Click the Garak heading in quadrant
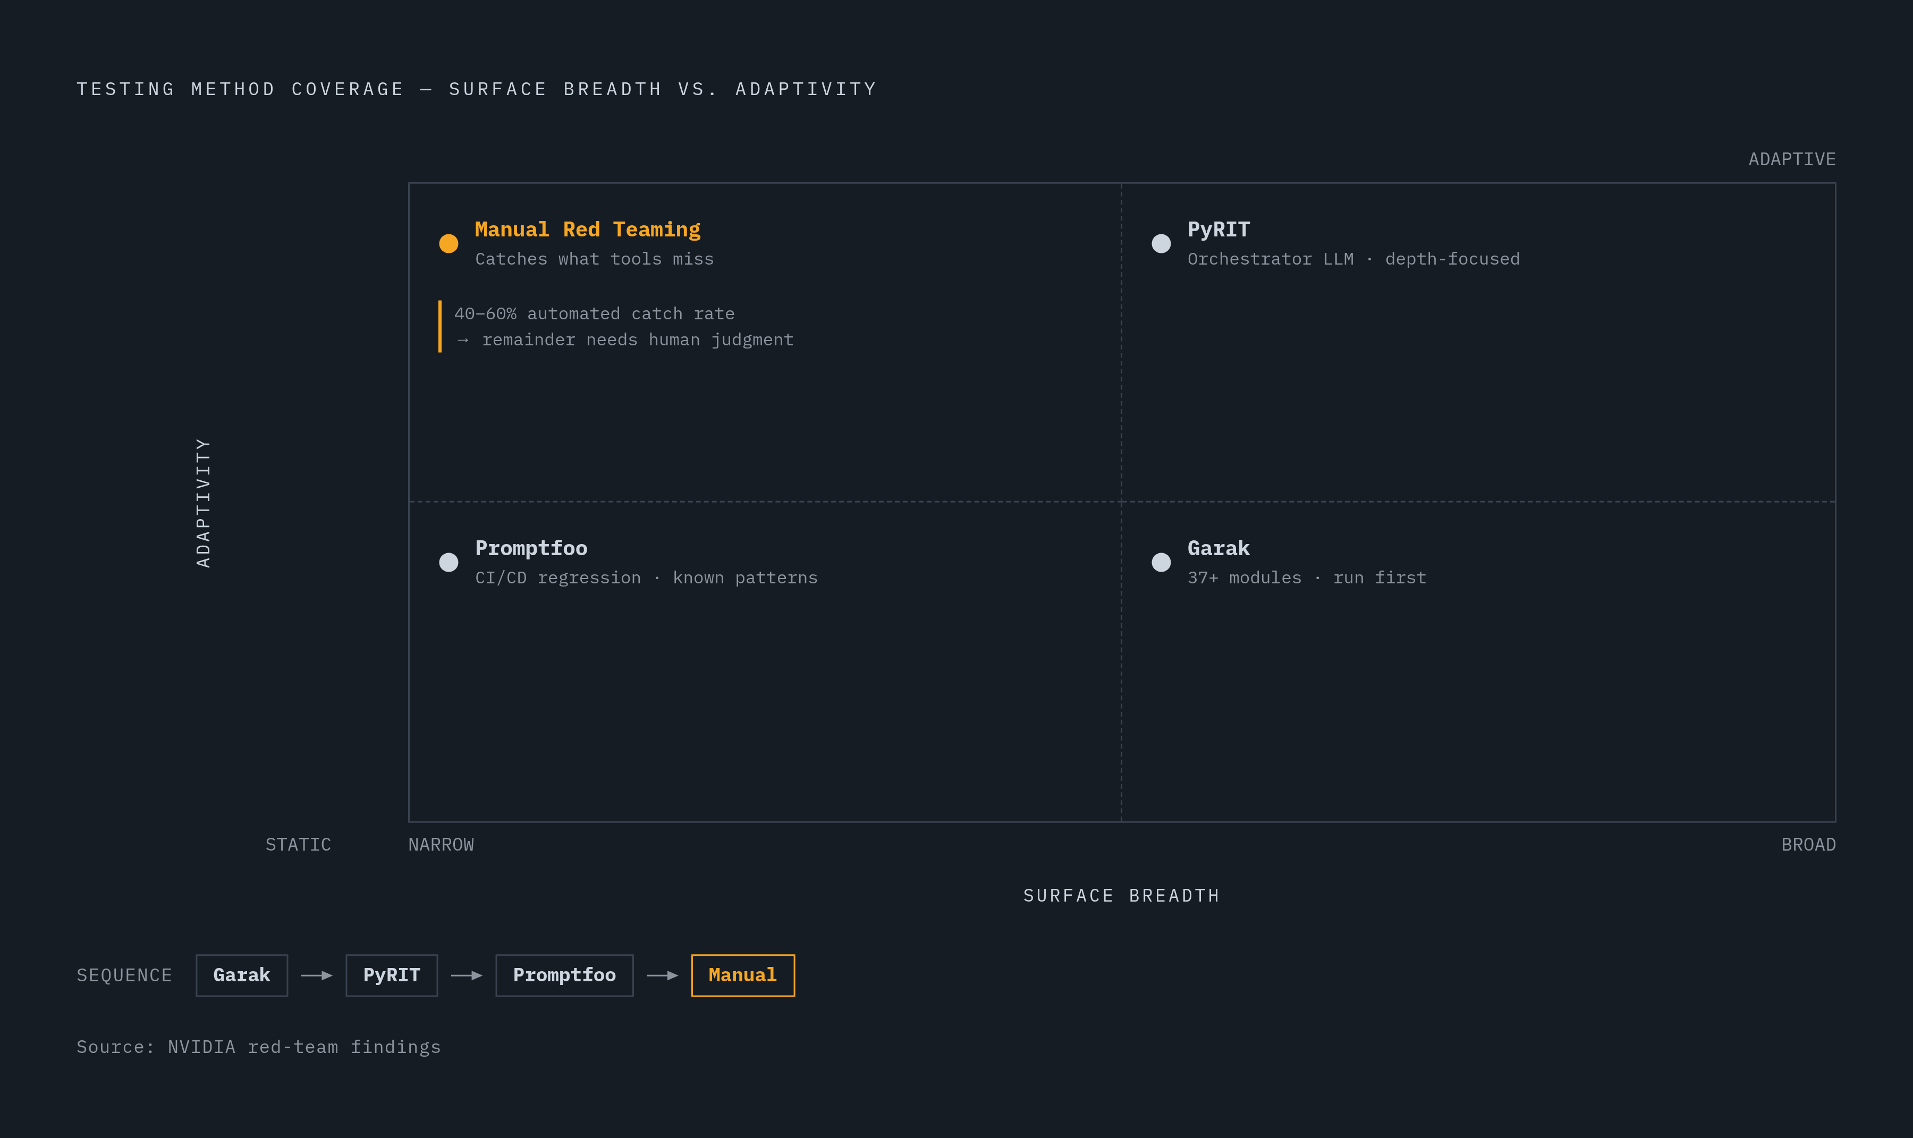The image size is (1913, 1138). pyautogui.click(x=1219, y=548)
